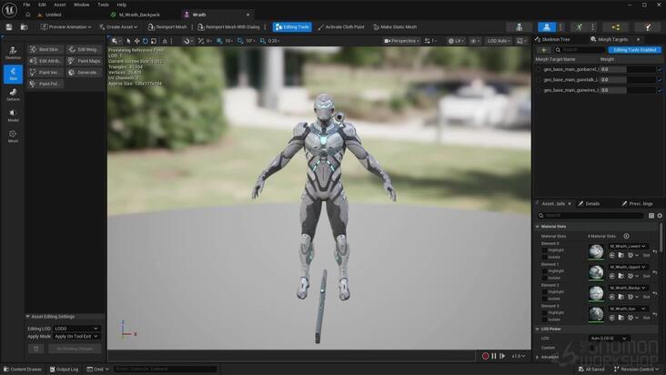Open property matrix grid icon in Asset Details
The image size is (666, 375).
[x=651, y=216]
